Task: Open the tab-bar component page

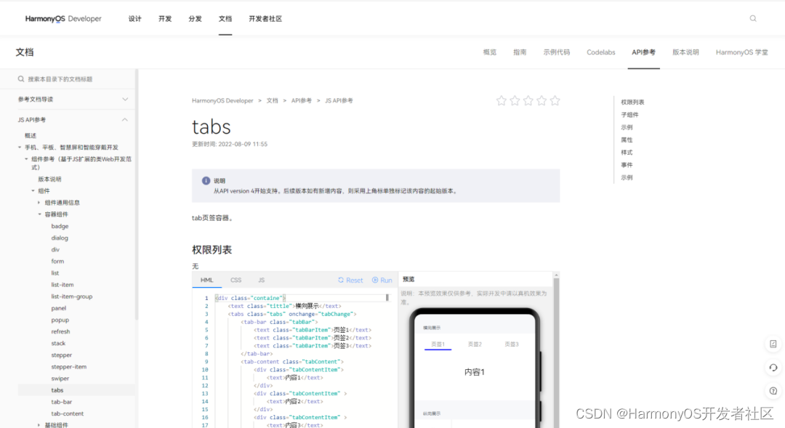Action: [x=62, y=402]
